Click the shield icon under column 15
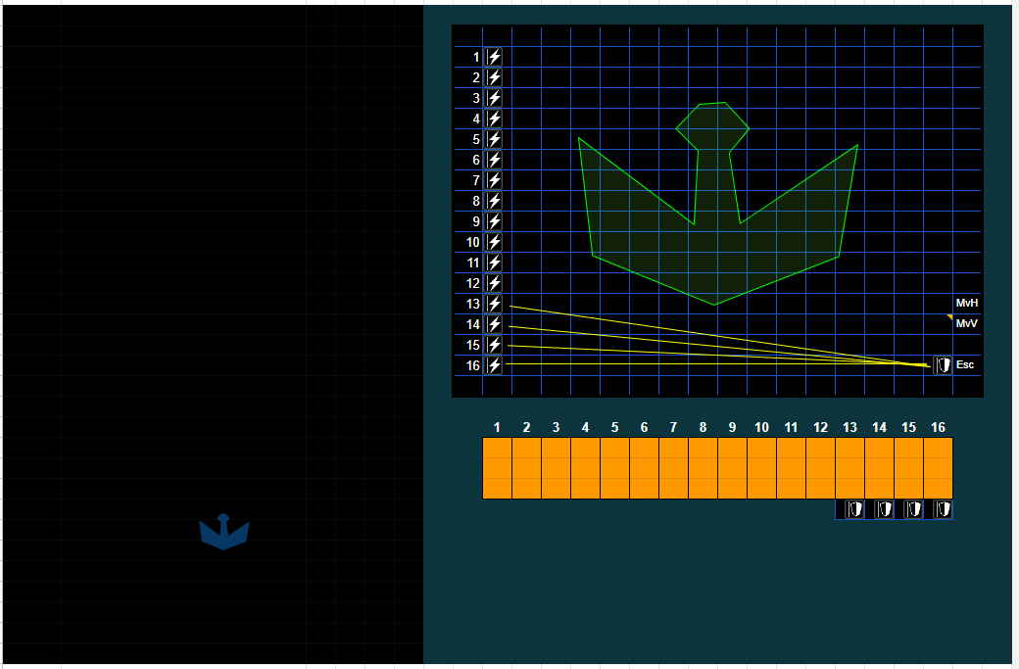The image size is (1019, 669). point(913,509)
